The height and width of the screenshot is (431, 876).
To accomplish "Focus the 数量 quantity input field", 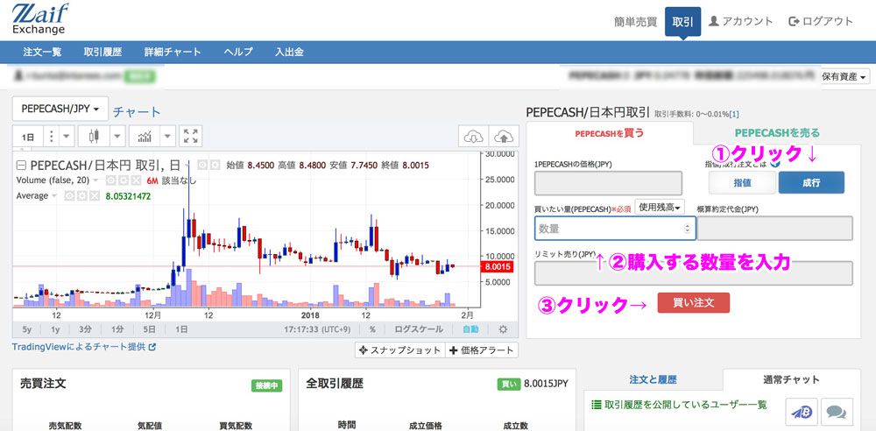I will click(x=615, y=229).
